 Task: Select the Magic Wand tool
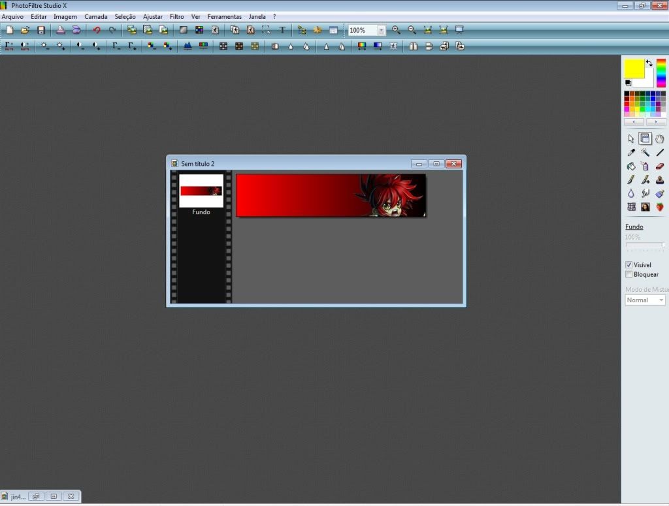(x=645, y=152)
